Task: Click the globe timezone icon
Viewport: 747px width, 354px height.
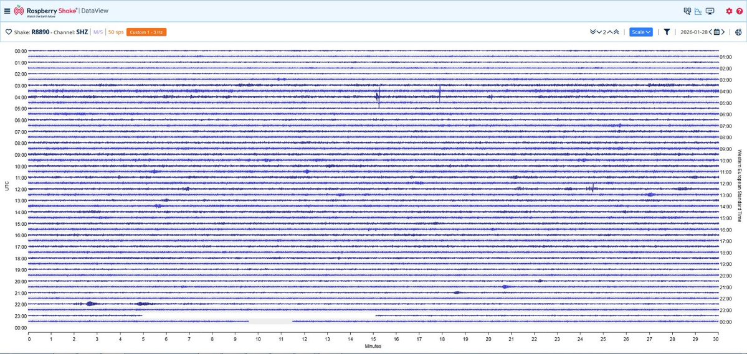Action: (738, 32)
